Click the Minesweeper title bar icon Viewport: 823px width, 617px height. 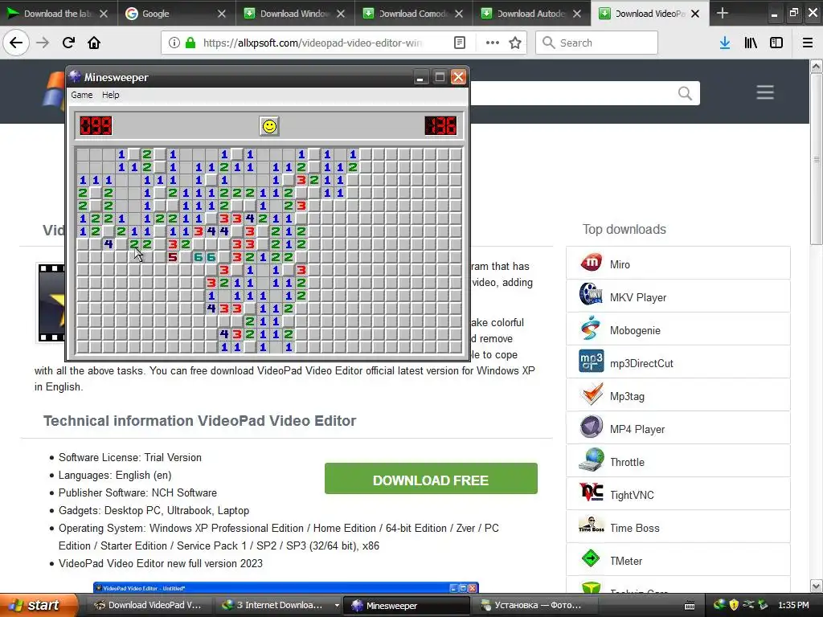tap(75, 76)
